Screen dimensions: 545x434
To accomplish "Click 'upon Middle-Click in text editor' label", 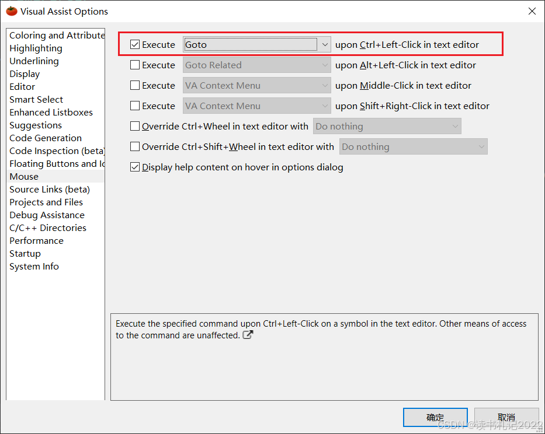I will click(403, 86).
